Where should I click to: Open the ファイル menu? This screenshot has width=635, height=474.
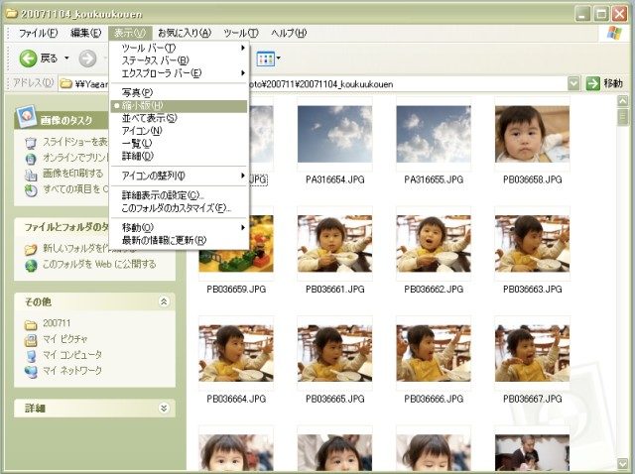pyautogui.click(x=39, y=33)
